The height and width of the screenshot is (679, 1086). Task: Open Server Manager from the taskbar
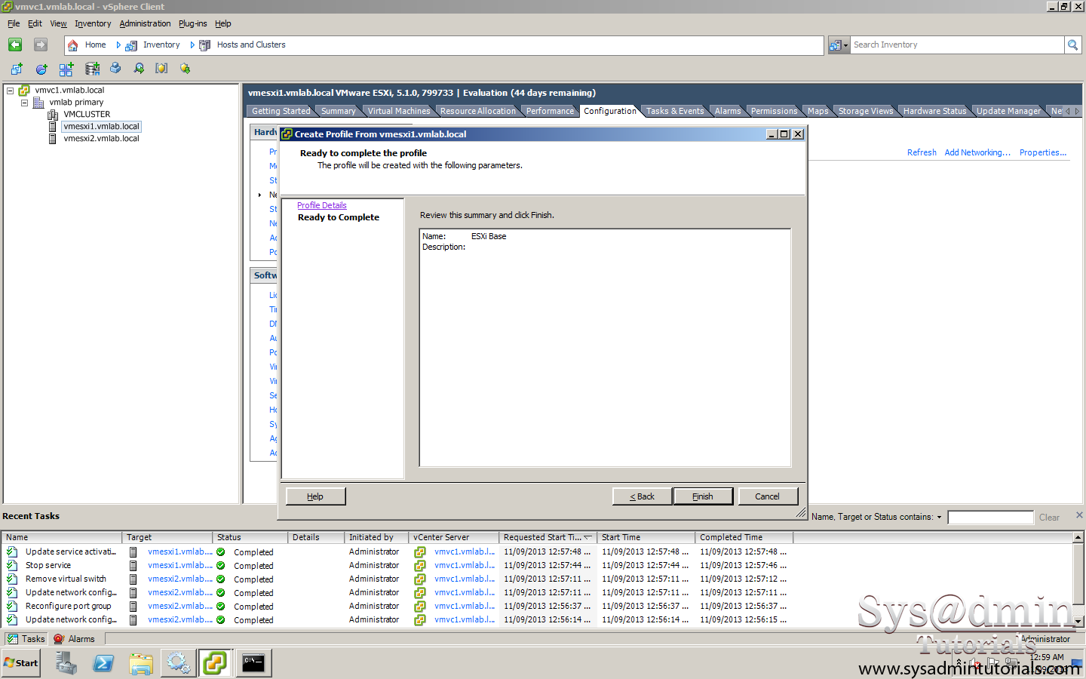[66, 663]
